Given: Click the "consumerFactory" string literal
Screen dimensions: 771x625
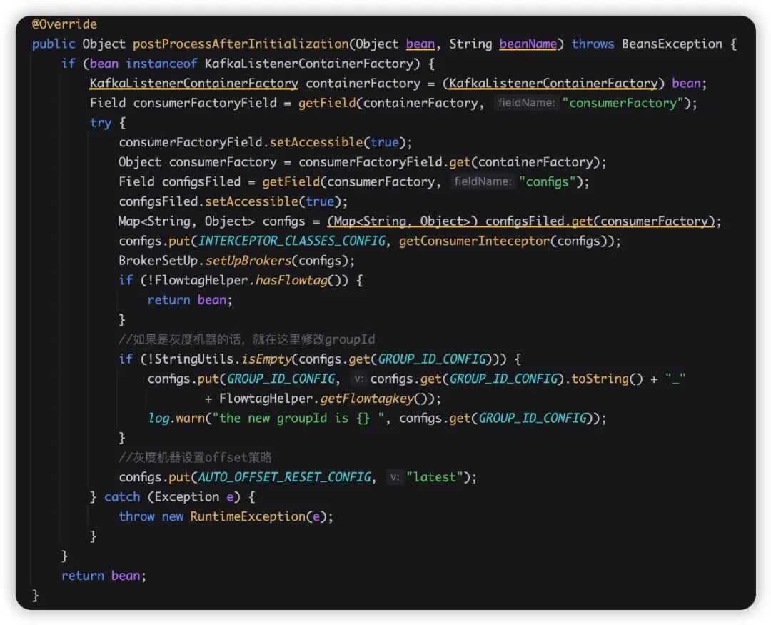Looking at the screenshot, I should [623, 103].
